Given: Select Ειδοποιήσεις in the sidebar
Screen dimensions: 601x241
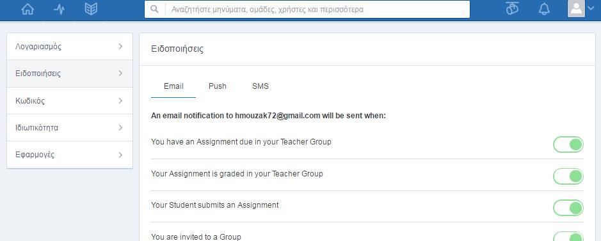Looking at the screenshot, I should click(70, 74).
